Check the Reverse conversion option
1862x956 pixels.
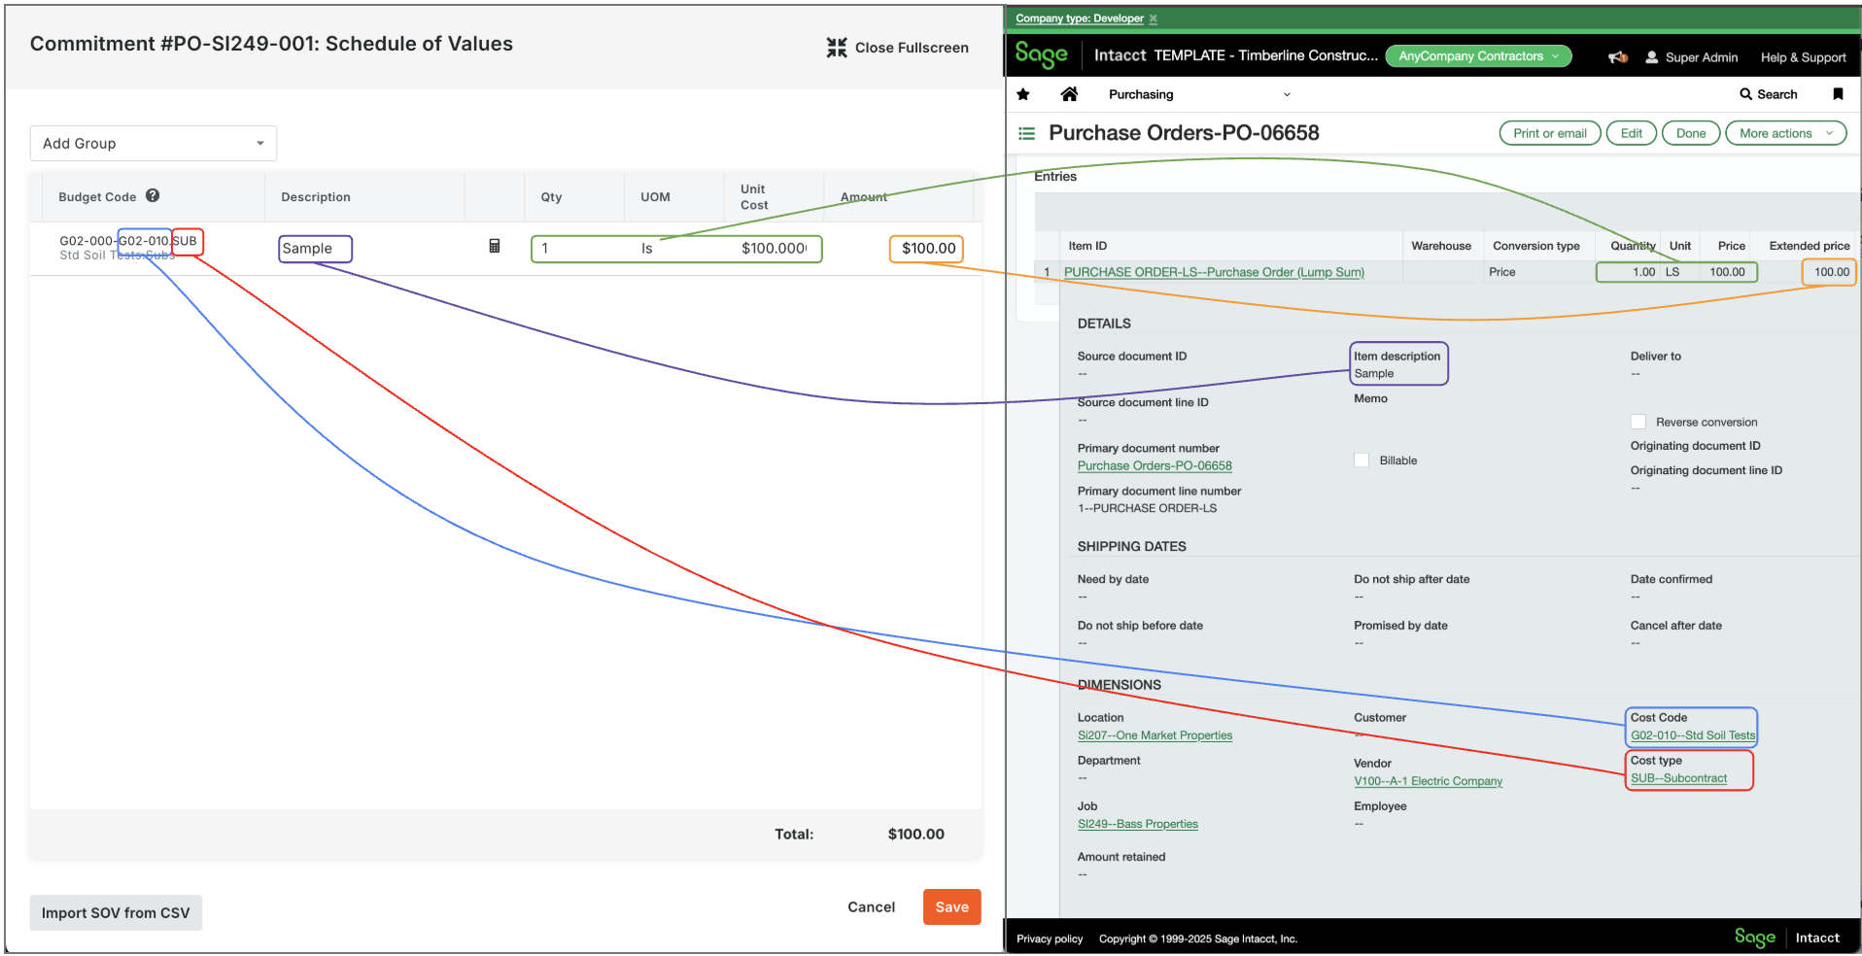(x=1638, y=422)
